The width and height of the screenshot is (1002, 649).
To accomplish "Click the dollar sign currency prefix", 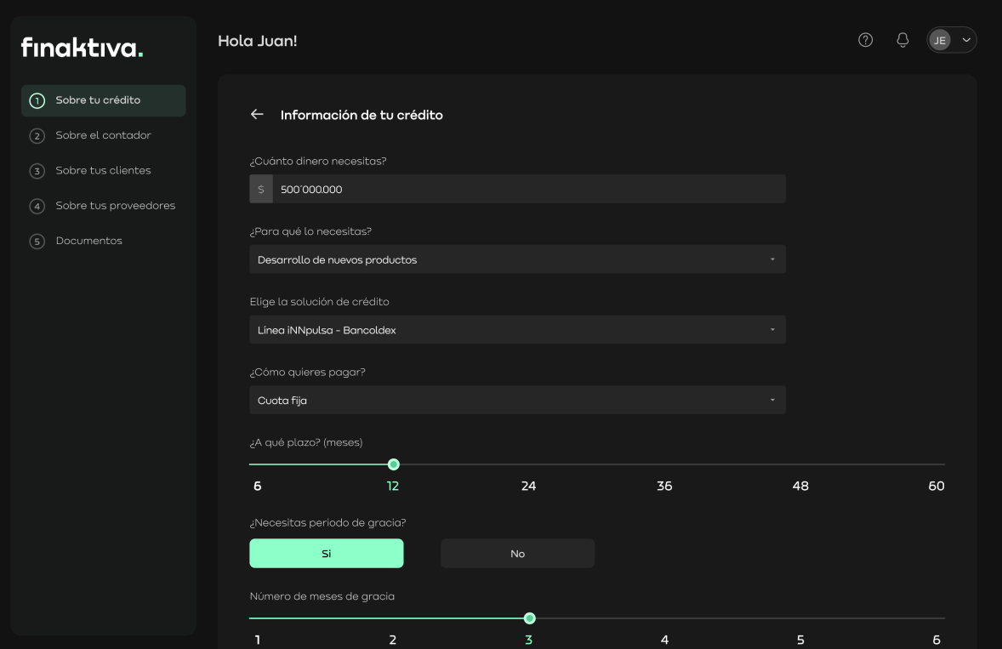I will [x=261, y=189].
